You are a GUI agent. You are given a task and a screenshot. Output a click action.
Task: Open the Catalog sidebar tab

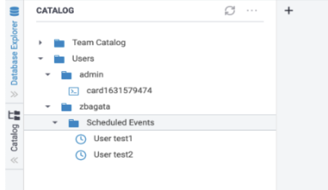(14, 138)
